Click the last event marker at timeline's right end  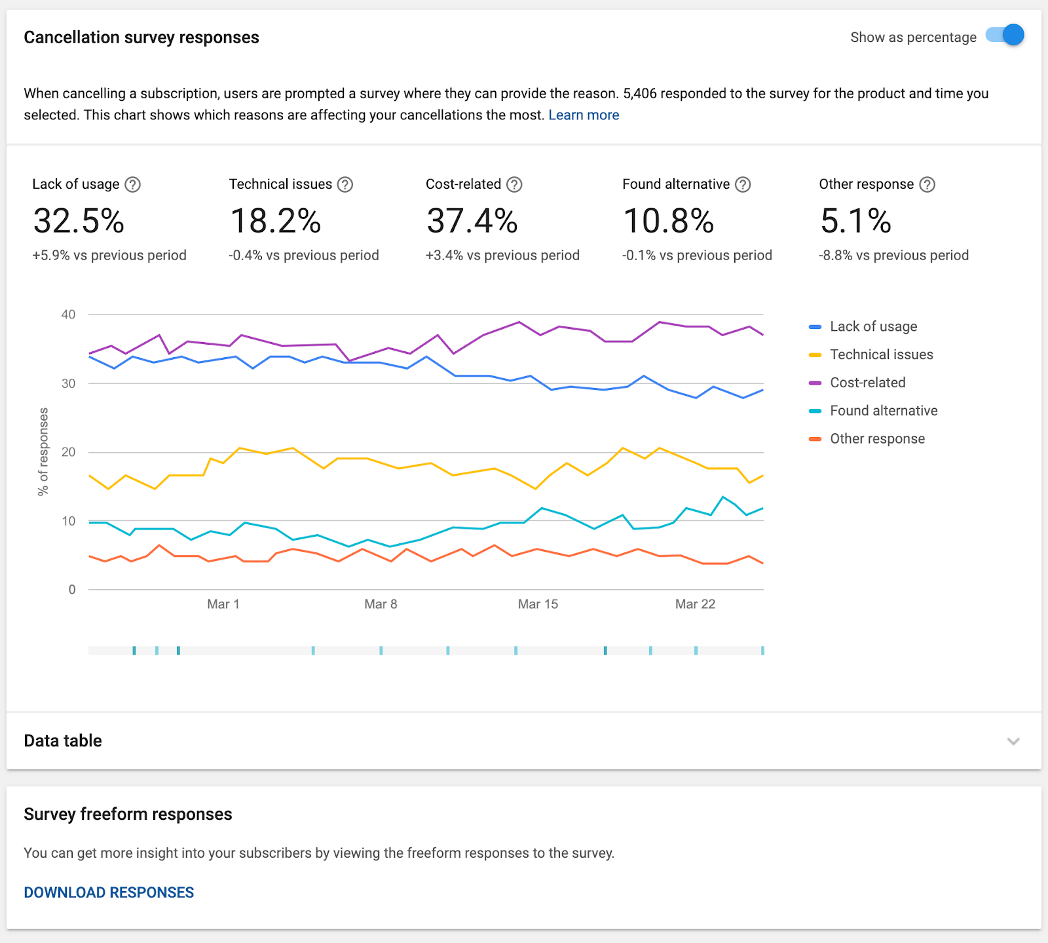pyautogui.click(x=762, y=650)
